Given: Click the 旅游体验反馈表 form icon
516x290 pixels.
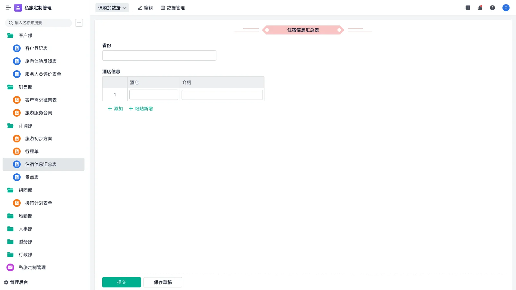Looking at the screenshot, I should point(17,61).
